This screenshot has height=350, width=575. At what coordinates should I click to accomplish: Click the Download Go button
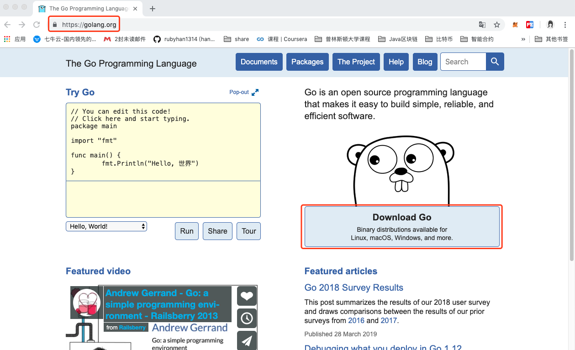(x=401, y=227)
